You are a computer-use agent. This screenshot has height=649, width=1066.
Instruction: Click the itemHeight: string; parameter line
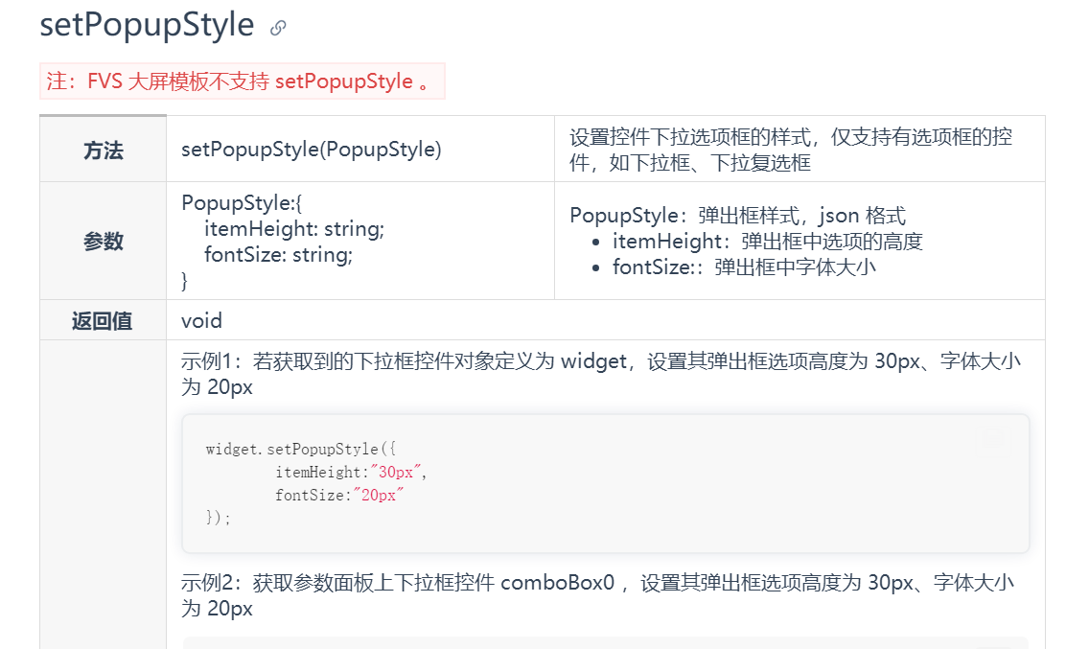tap(294, 229)
